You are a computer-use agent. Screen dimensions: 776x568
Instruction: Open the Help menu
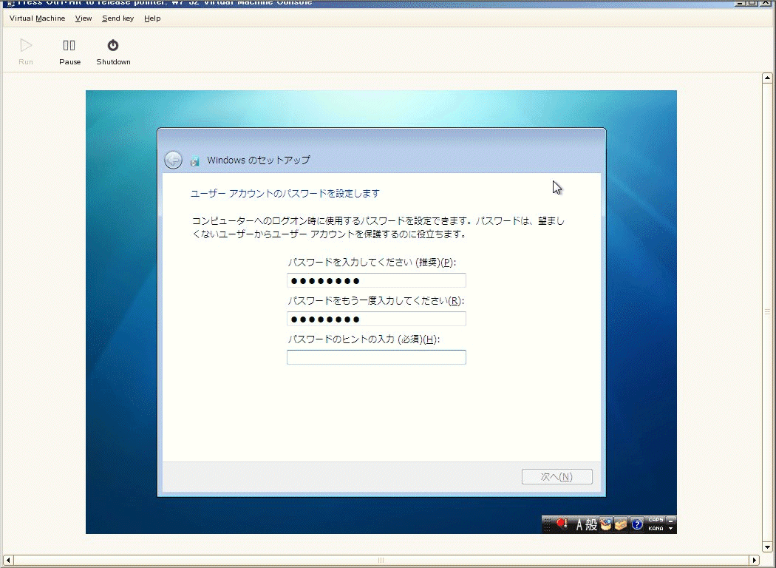point(152,18)
